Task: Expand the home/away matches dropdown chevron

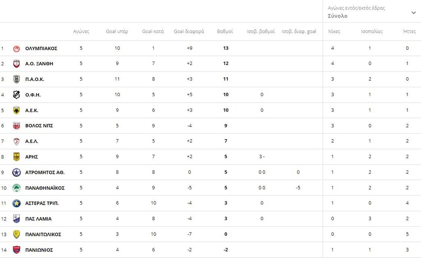Action: [414, 13]
